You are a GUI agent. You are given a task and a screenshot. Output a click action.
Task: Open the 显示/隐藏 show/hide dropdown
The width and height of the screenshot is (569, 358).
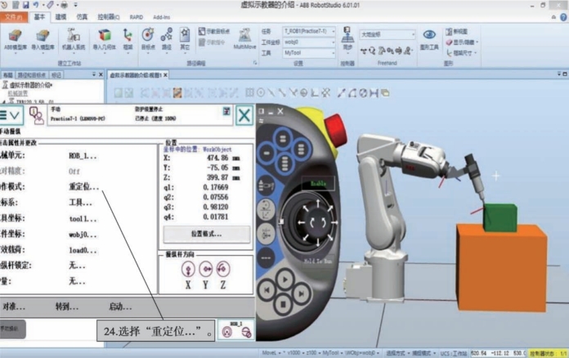[462, 42]
